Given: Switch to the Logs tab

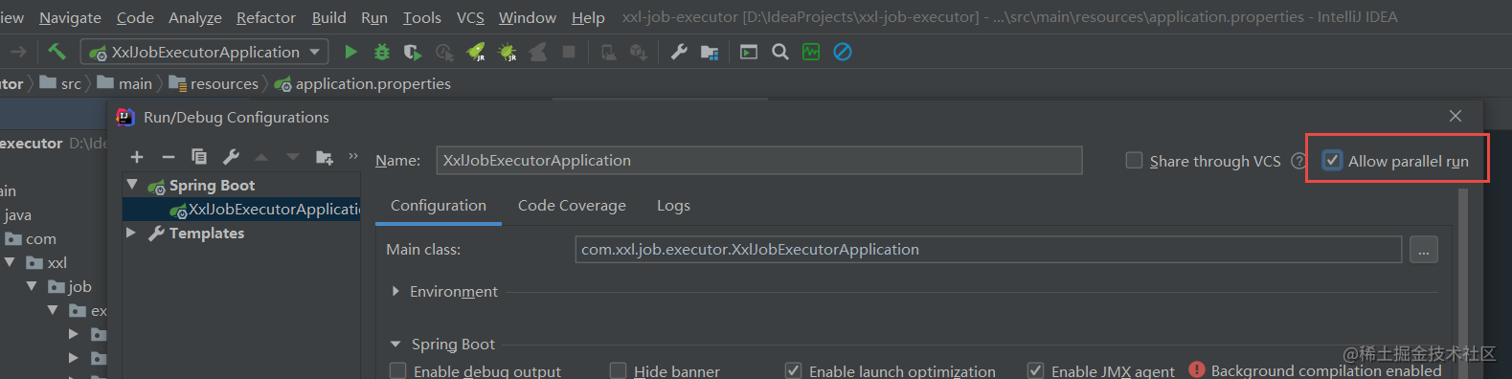Looking at the screenshot, I should coord(673,206).
